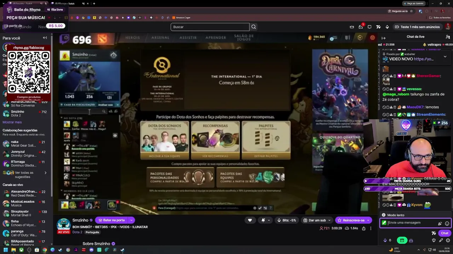Screen dimensions: 453x254
Task: Open 'Todos os favoritos' bookmarks folder
Action: [440, 17]
